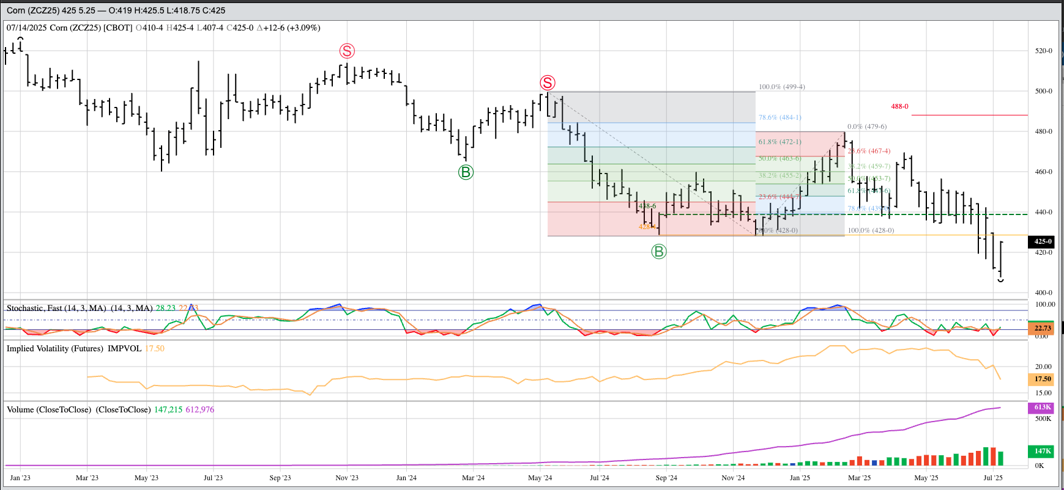
Task: Open the Implied Volatility (Futures) study label
Action: tap(73, 348)
